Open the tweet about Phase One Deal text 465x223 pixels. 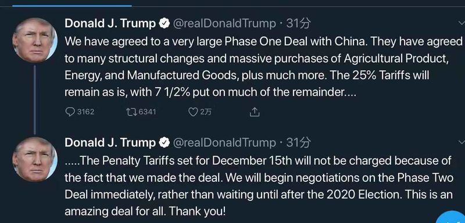pyautogui.click(x=263, y=67)
